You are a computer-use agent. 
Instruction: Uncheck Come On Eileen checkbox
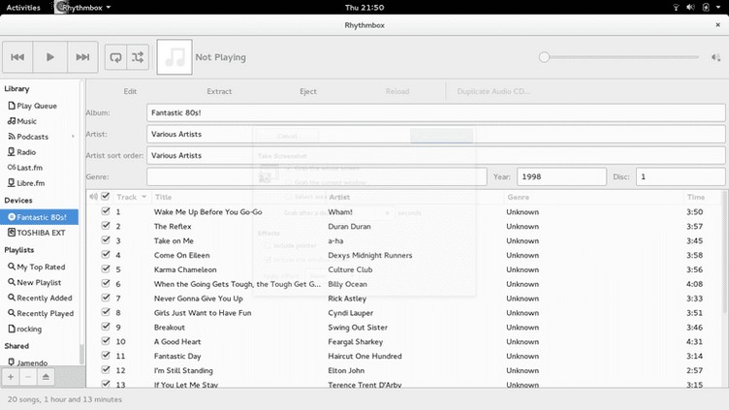pos(106,254)
